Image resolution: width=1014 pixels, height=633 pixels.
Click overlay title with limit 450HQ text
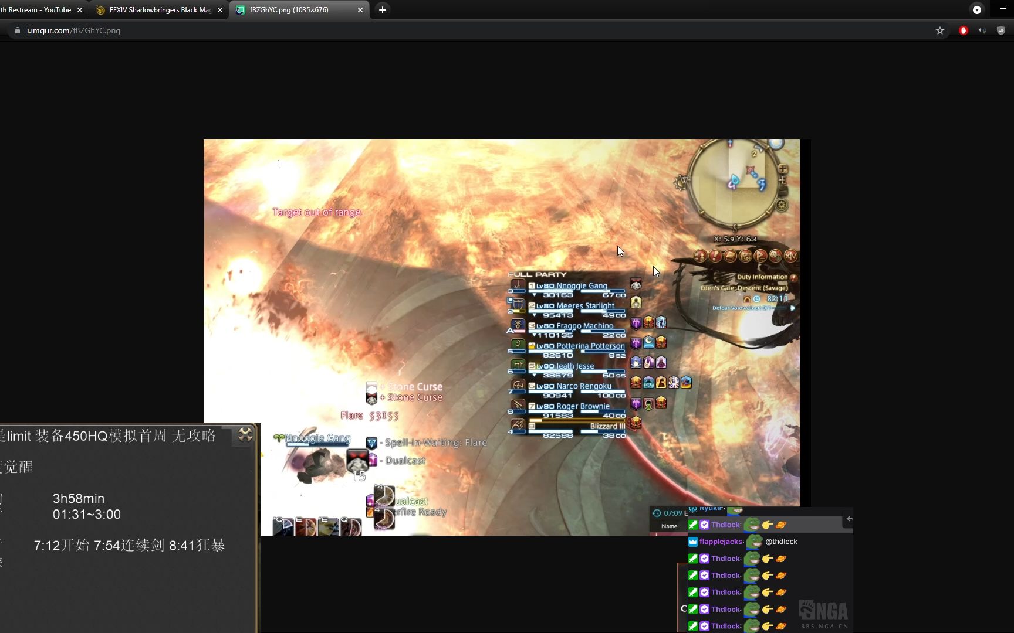[x=108, y=435]
